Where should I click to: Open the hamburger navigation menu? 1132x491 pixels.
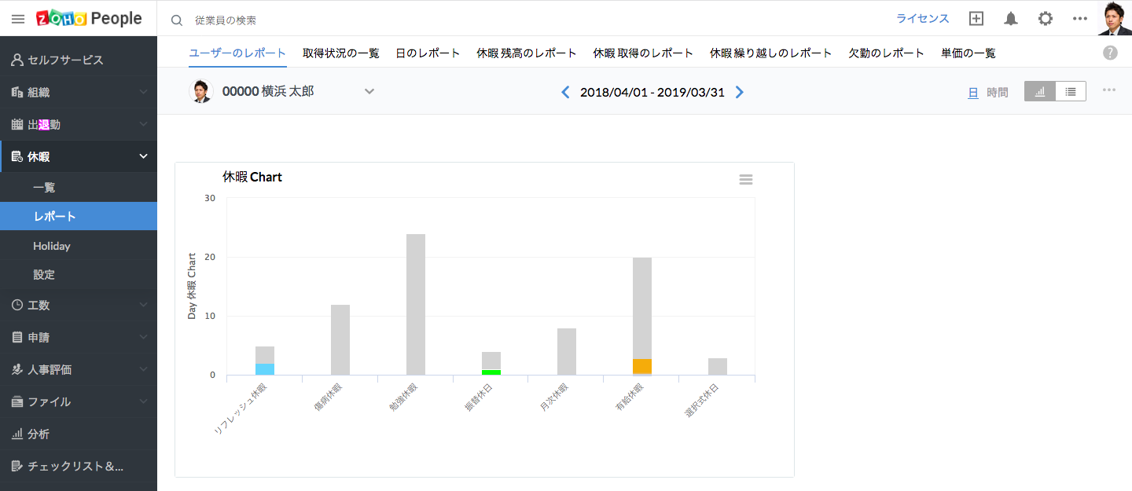pos(18,19)
